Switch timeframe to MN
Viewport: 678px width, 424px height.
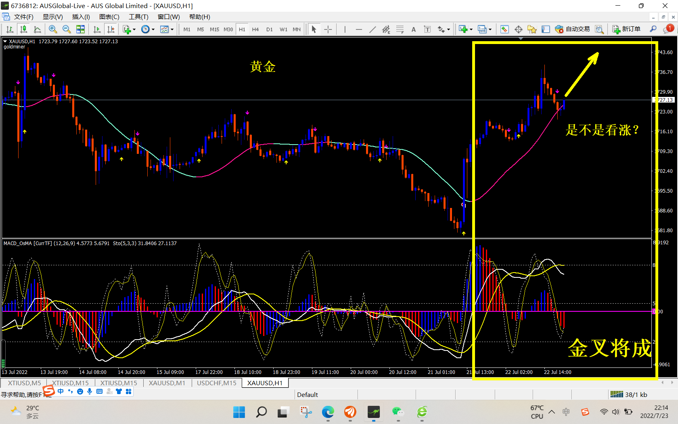297,29
